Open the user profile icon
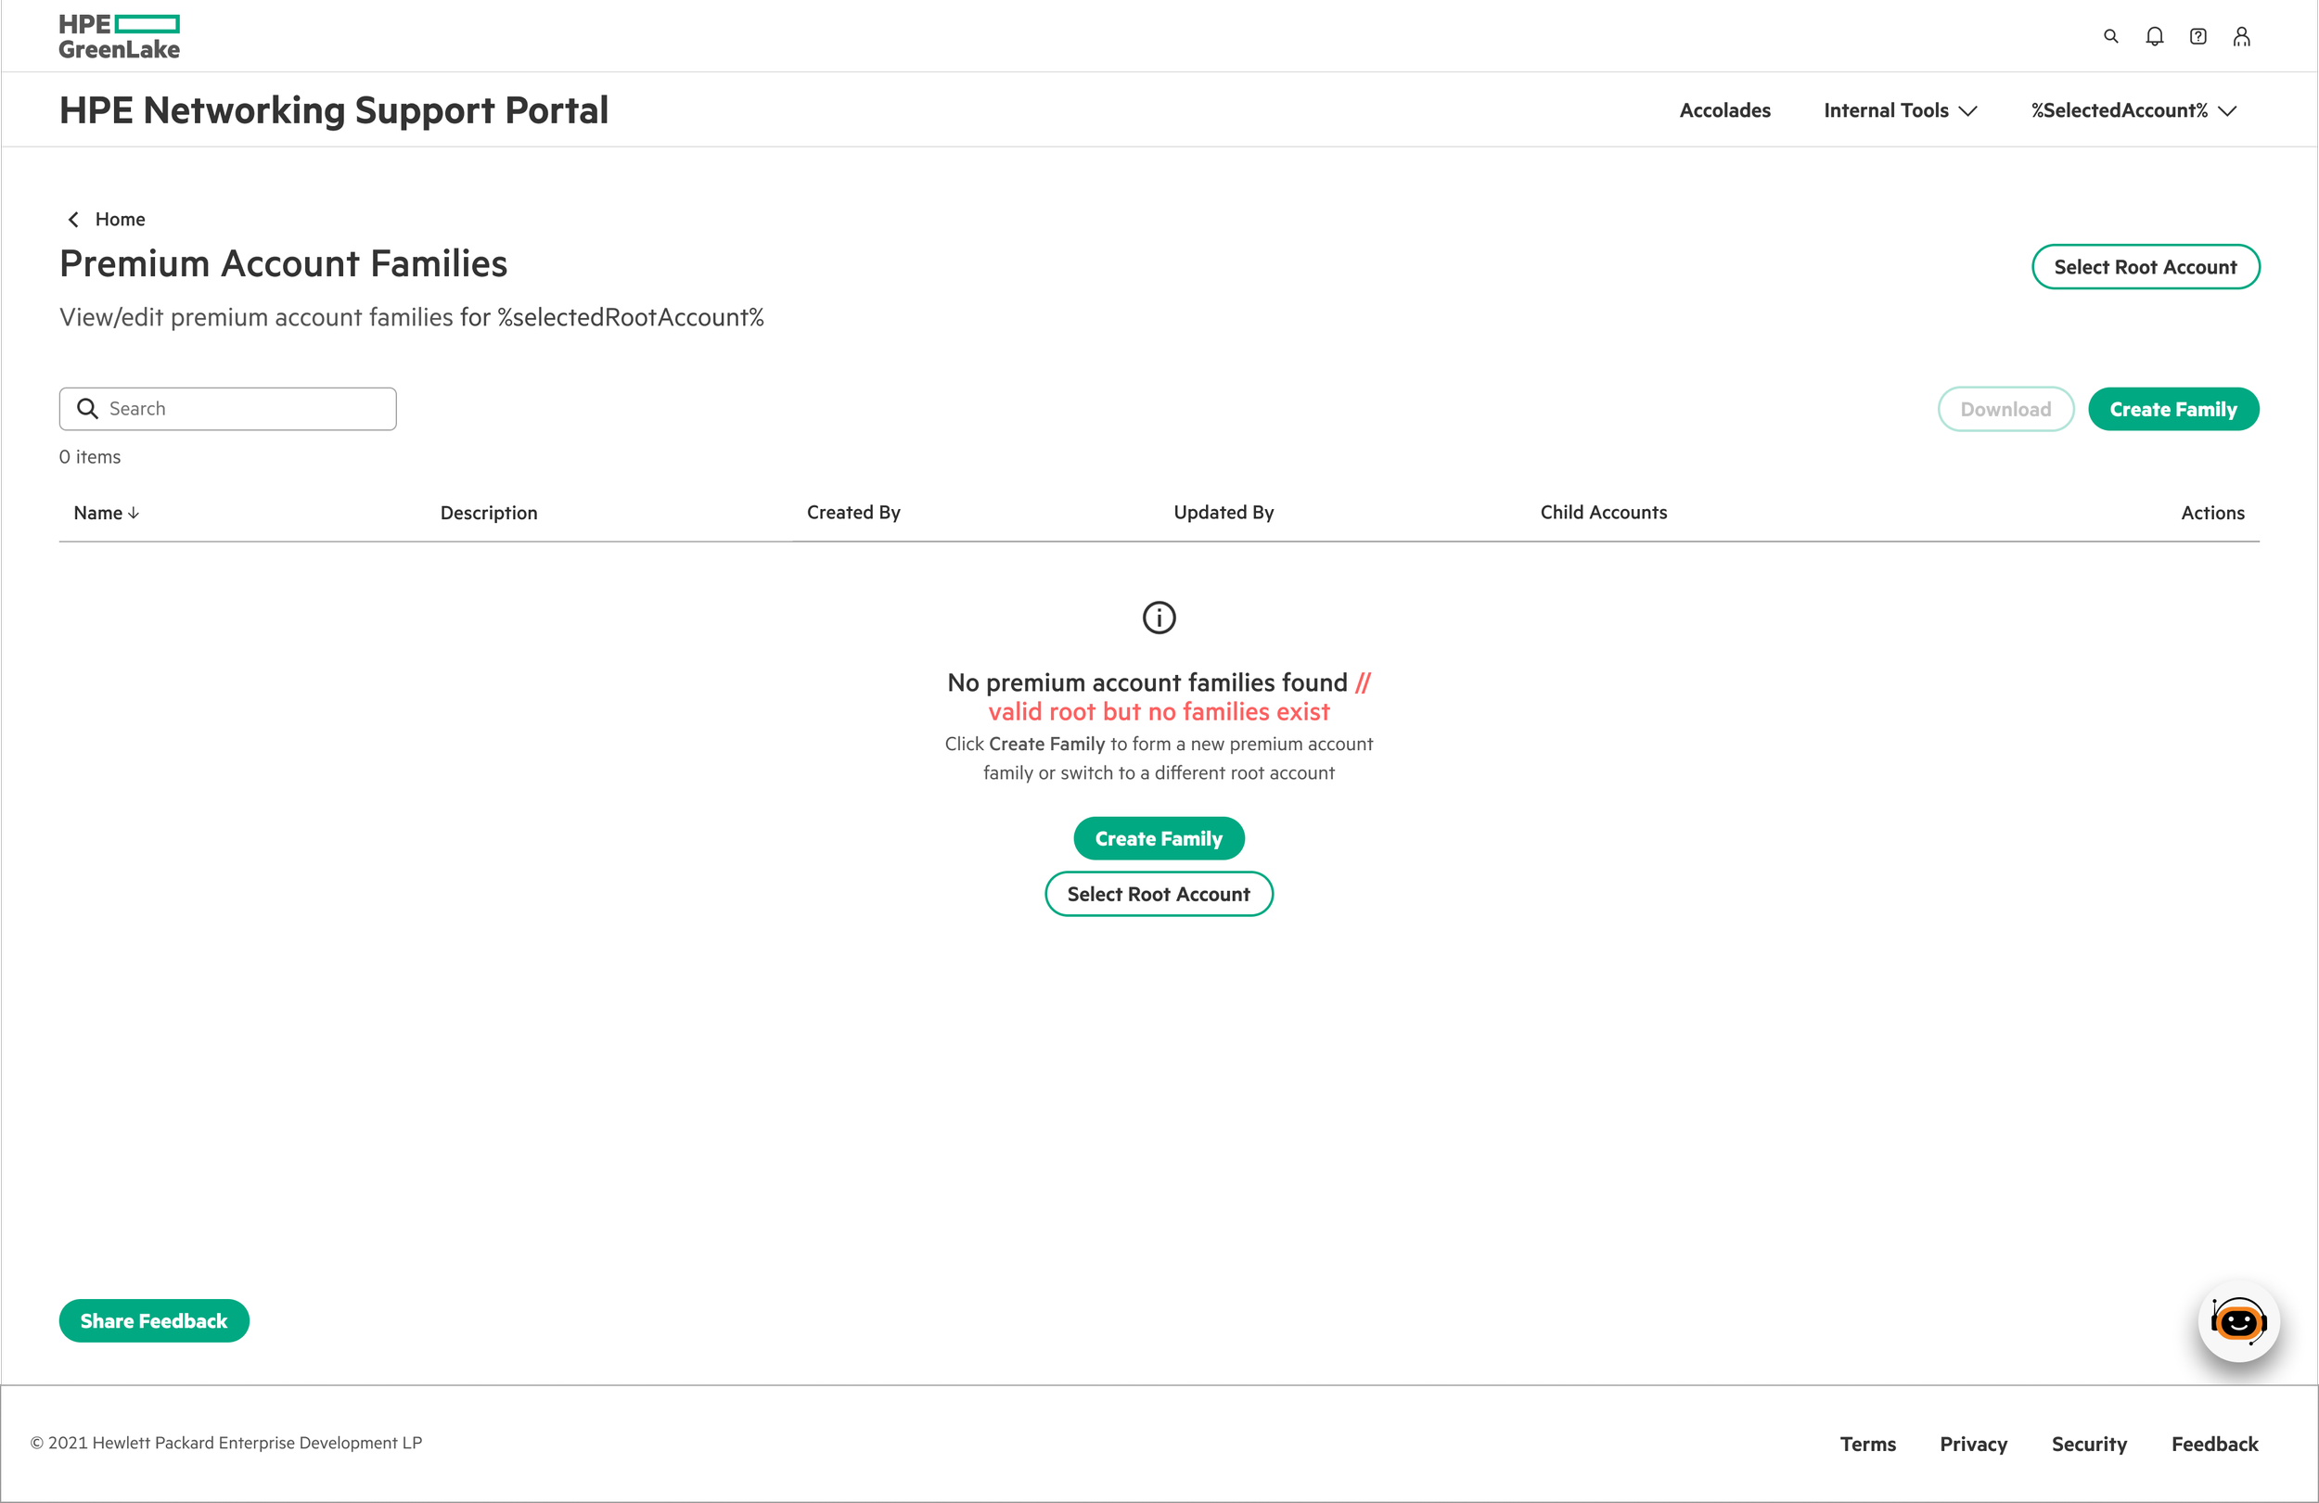Viewport: 2319px width, 1503px height. click(2242, 36)
